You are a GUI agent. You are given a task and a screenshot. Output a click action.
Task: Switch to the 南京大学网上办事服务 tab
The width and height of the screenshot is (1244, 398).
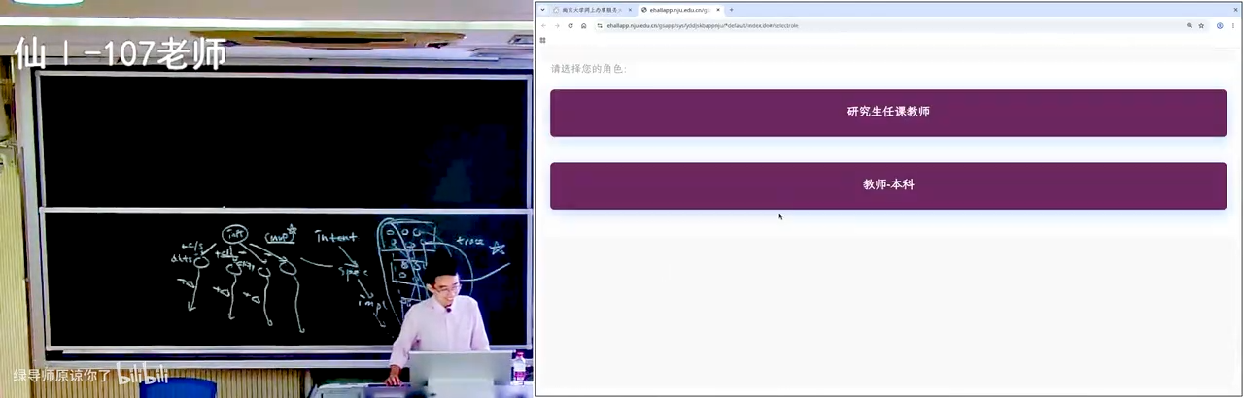pos(591,10)
